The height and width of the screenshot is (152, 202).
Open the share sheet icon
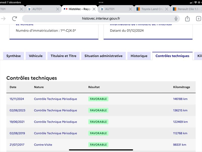[187, 18]
